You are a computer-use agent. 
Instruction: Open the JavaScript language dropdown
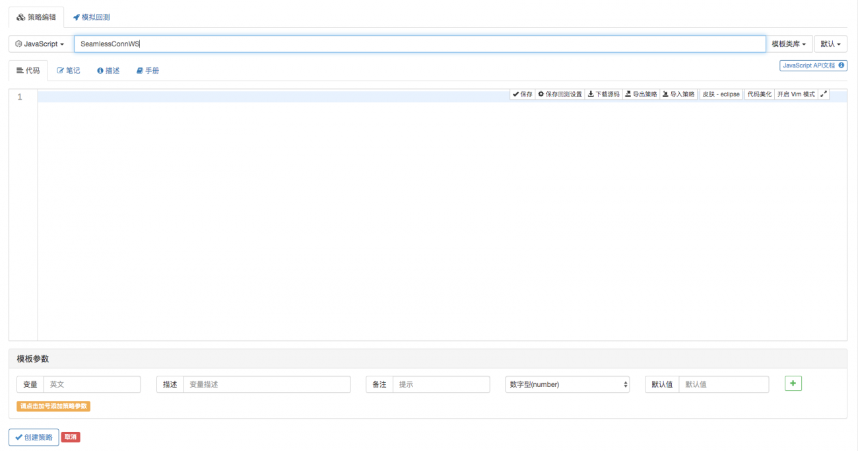tap(40, 44)
